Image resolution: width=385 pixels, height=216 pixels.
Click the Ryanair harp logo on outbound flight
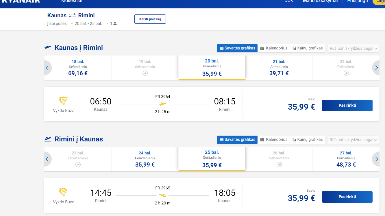tap(63, 101)
